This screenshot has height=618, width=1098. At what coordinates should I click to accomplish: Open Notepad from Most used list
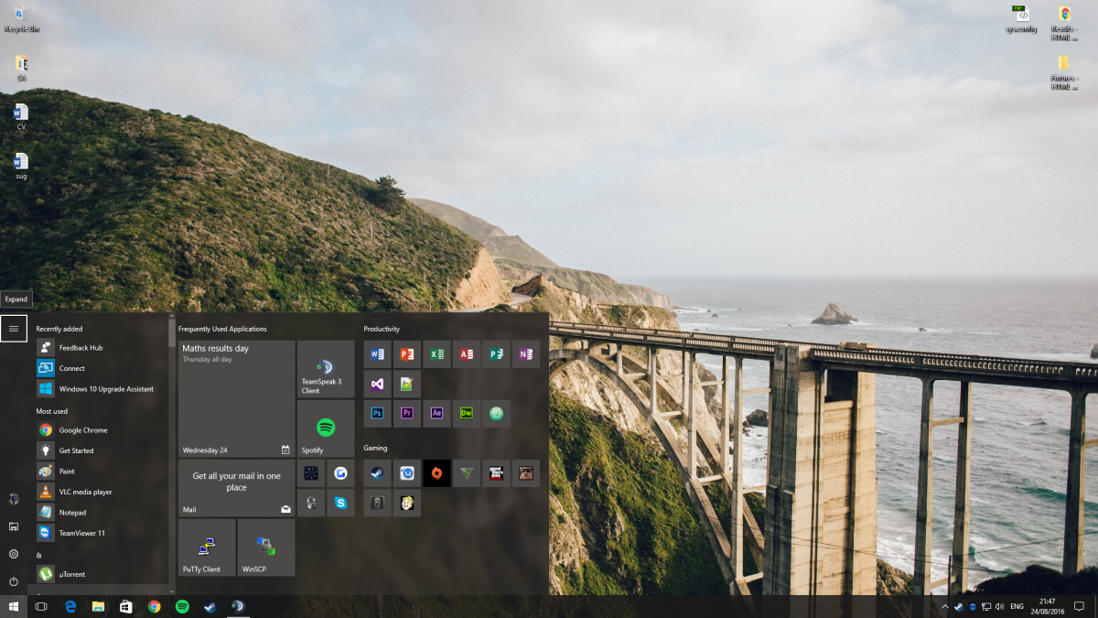coord(101,512)
